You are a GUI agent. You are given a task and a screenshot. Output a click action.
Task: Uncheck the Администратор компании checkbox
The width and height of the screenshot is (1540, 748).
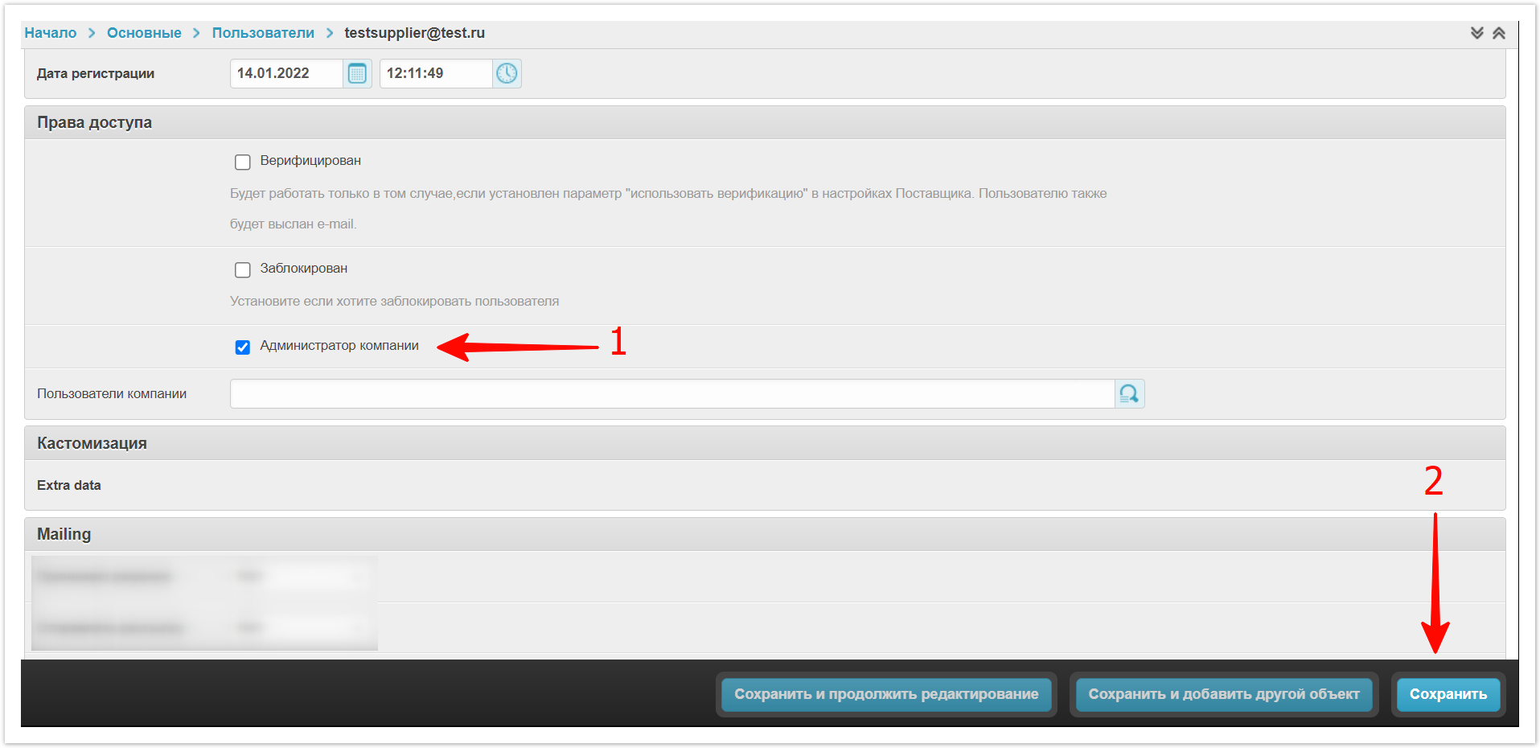tap(243, 347)
